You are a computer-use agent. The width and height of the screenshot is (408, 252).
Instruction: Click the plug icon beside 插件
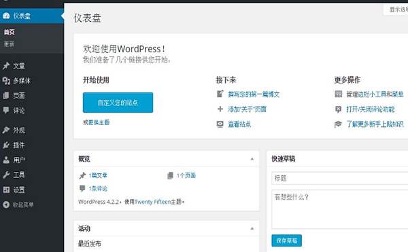click(x=6, y=145)
